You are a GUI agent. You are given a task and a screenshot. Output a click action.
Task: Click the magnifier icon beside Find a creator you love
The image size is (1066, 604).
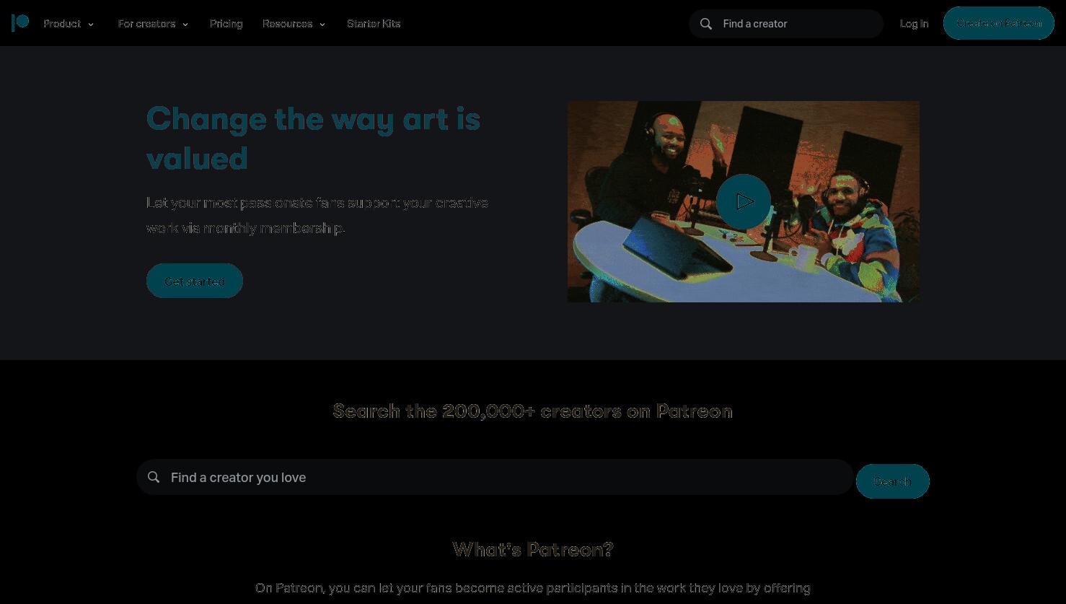154,477
